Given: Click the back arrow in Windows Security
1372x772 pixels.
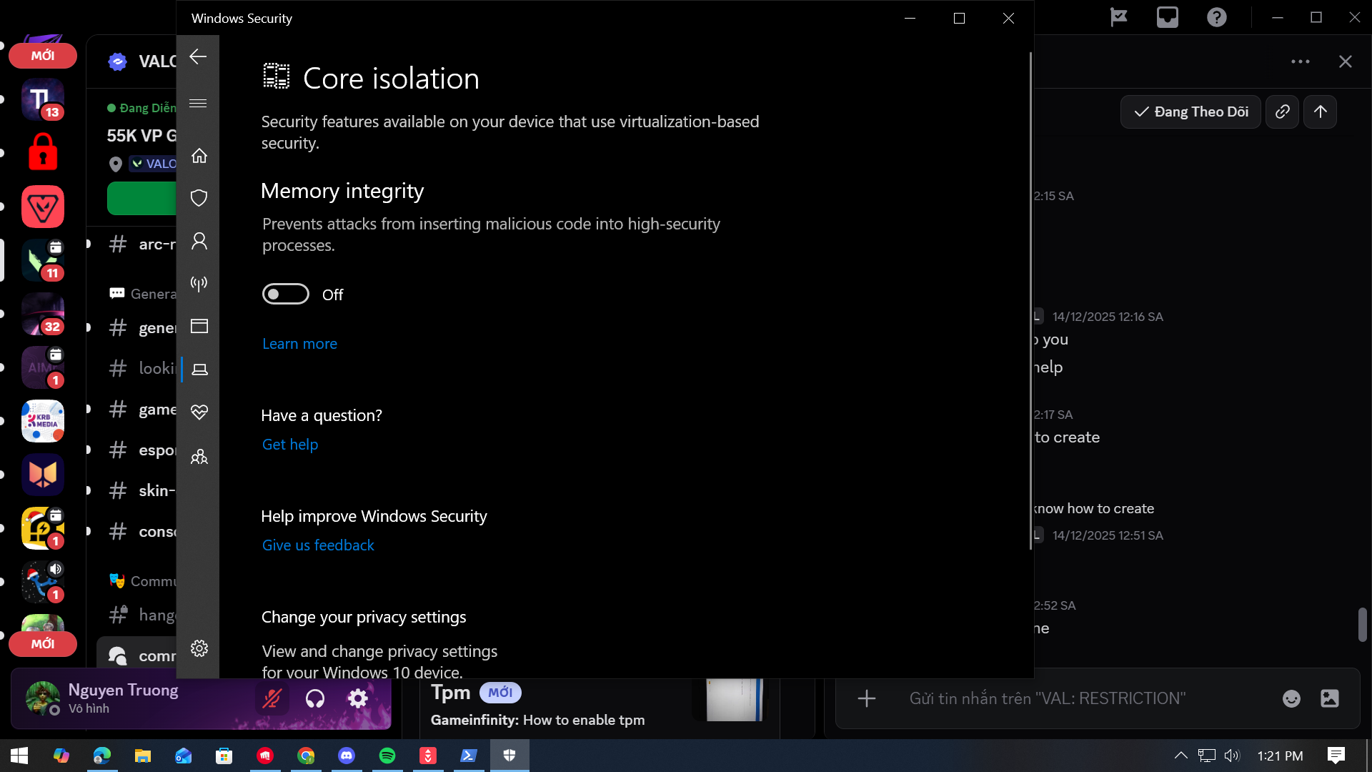Looking at the screenshot, I should coord(198,56).
